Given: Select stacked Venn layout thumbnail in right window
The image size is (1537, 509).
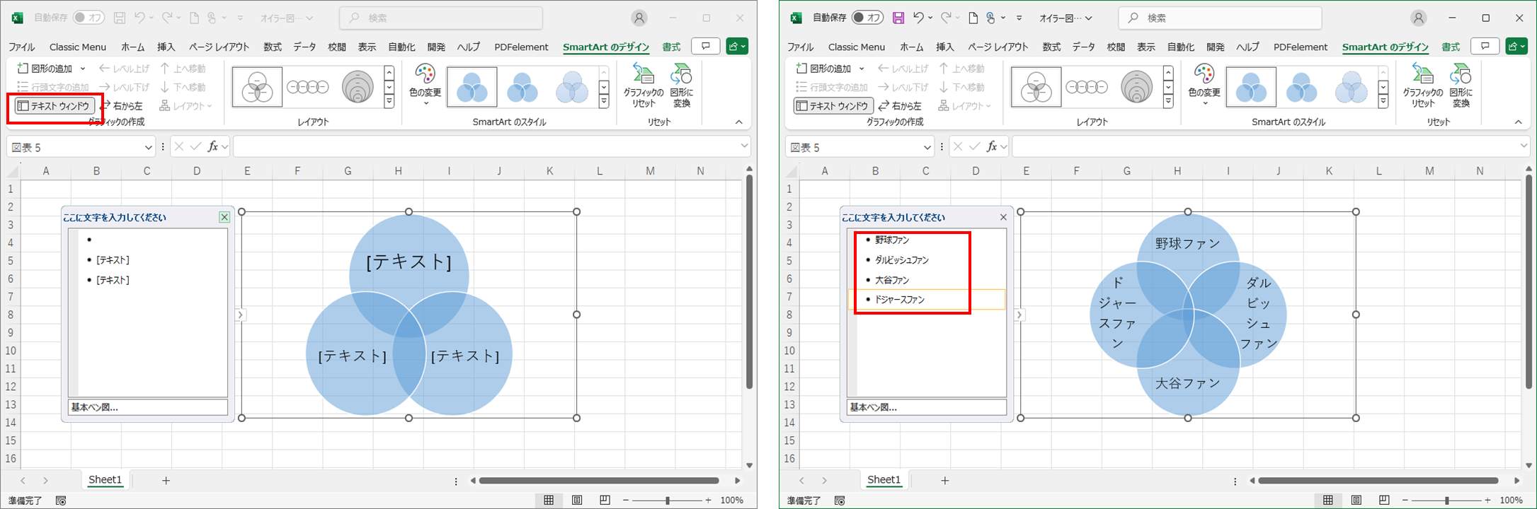Looking at the screenshot, I should point(1137,87).
